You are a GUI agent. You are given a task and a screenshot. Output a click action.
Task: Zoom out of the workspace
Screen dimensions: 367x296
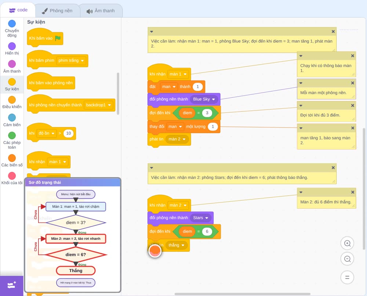point(347,259)
